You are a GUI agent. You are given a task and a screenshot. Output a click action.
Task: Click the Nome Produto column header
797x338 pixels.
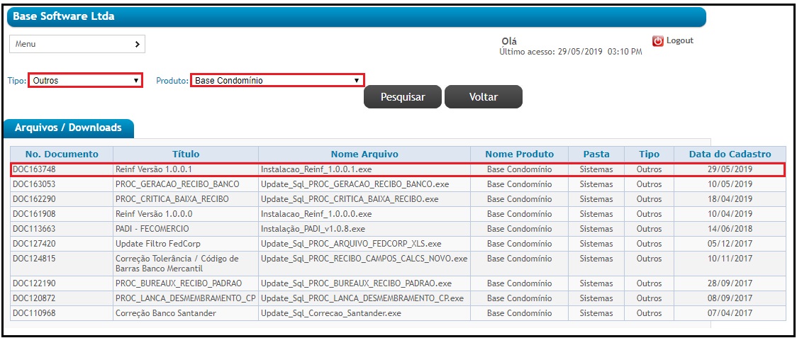(x=520, y=154)
